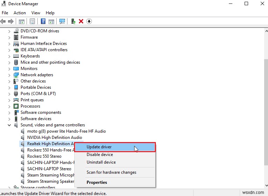Select SACHIN-LAPTOP Stereo device
Image resolution: width=268 pixels, height=196 pixels.
[x=49, y=169]
